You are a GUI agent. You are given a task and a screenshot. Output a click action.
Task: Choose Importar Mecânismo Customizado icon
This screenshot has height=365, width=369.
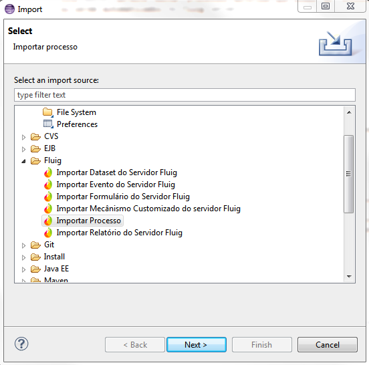tap(48, 209)
